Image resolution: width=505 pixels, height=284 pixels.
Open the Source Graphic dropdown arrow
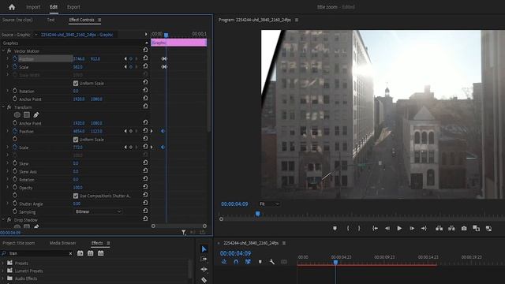click(36, 35)
